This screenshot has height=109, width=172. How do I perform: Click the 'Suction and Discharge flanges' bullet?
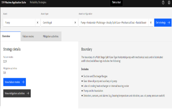pos(95,76)
